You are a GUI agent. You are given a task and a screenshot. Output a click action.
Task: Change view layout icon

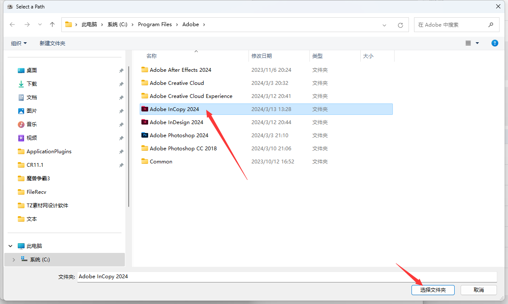coord(468,43)
